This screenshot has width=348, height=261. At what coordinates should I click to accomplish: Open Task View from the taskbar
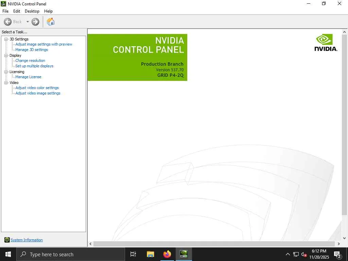(133, 254)
